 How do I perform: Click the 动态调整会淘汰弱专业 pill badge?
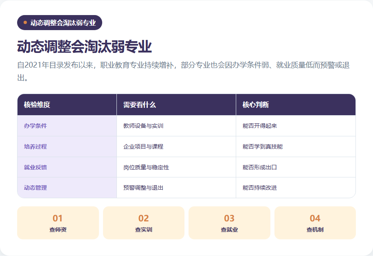tap(59, 22)
